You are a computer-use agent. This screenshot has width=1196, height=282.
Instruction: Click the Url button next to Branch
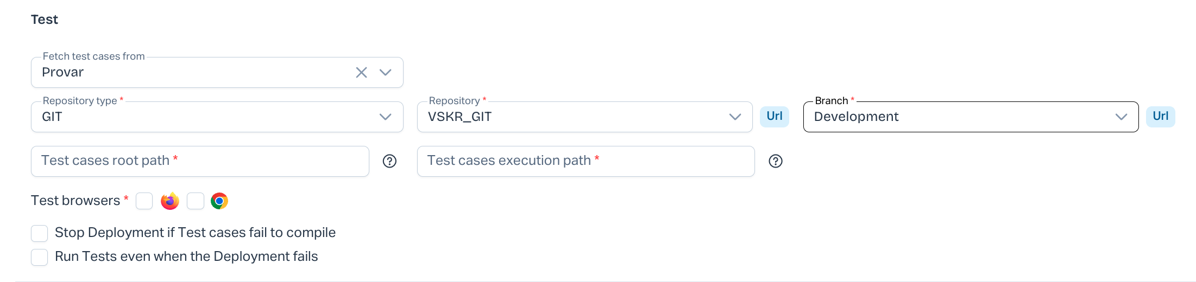pos(1160,117)
